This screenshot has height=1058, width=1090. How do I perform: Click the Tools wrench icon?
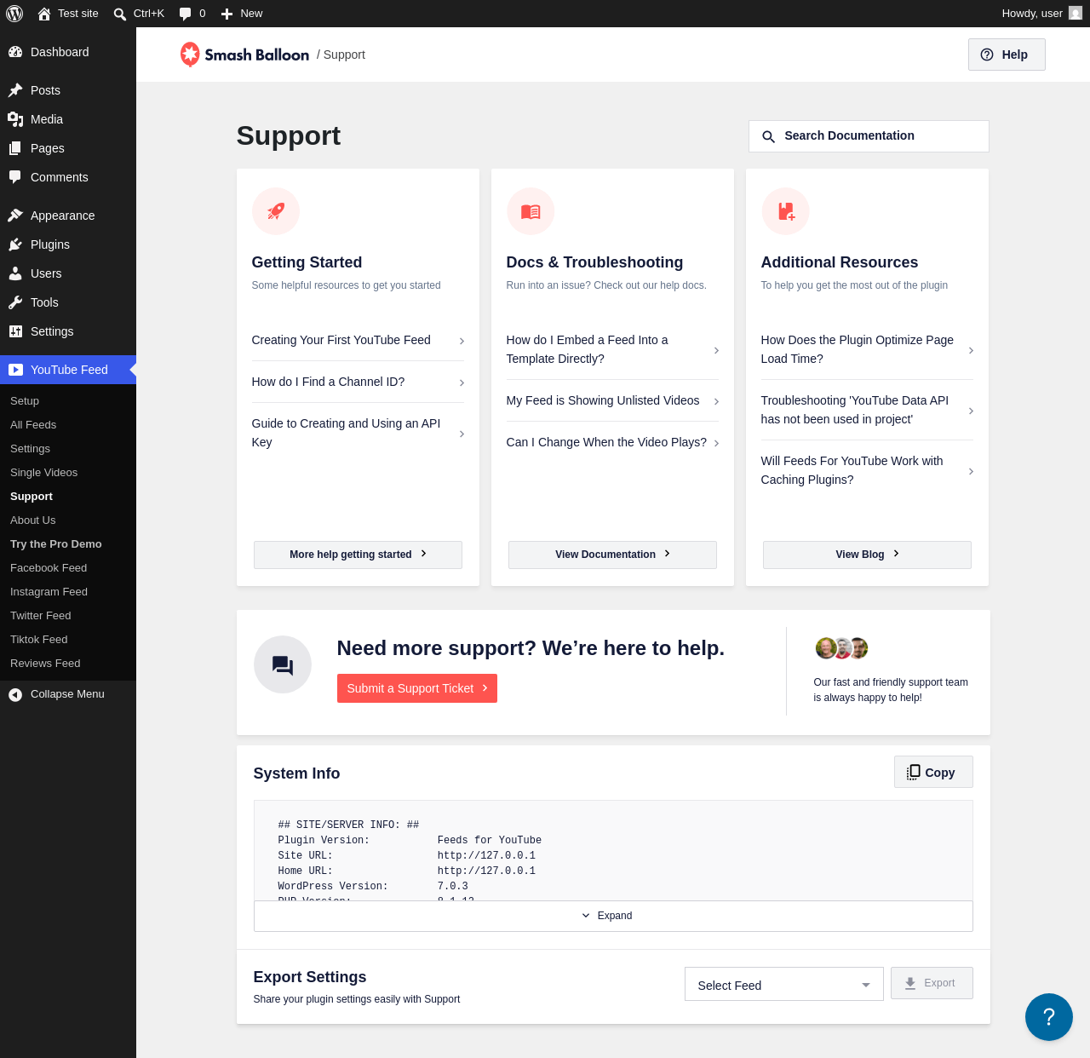[x=15, y=302]
